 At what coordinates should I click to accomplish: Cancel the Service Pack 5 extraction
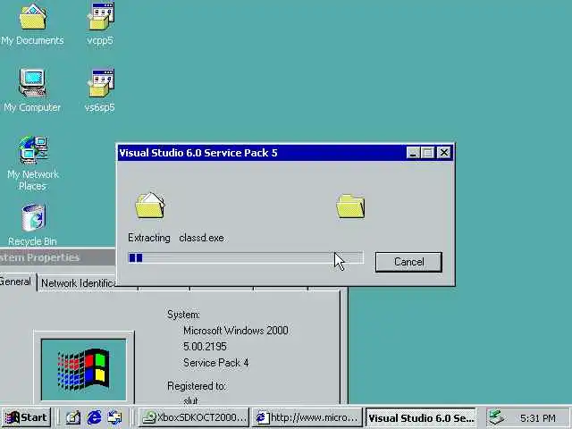pyautogui.click(x=408, y=262)
